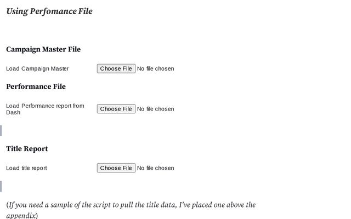The image size is (351, 219).
Task: Click the "Load title report" label
Action: pos(26,168)
